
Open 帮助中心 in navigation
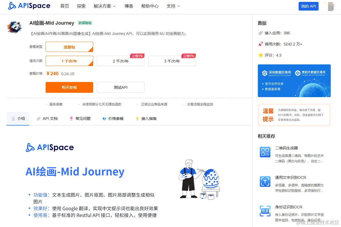click(150, 6)
